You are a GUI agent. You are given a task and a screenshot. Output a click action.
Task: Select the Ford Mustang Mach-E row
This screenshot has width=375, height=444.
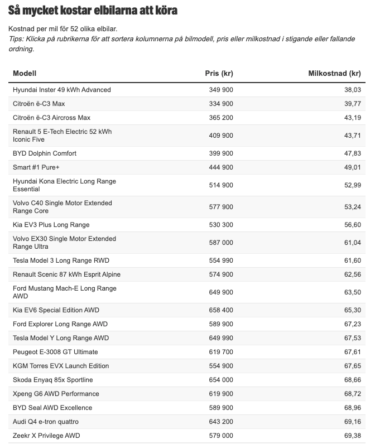coord(64,292)
